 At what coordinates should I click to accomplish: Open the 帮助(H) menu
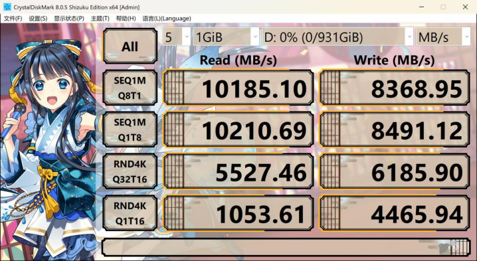point(126,19)
